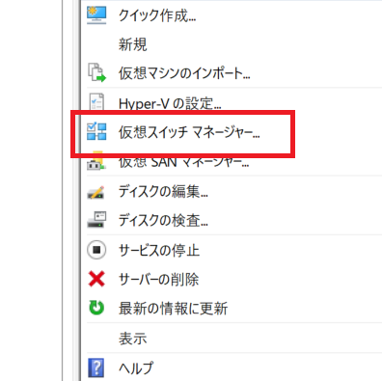Select 最新の情報に更新 entry
Screen dimensions: 382x381
coord(173,309)
